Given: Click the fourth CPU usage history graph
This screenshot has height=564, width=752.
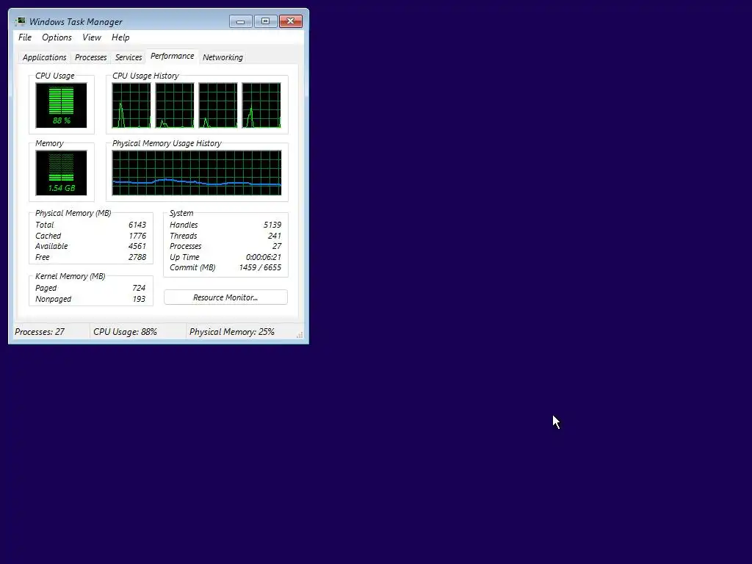Looking at the screenshot, I should 261,106.
